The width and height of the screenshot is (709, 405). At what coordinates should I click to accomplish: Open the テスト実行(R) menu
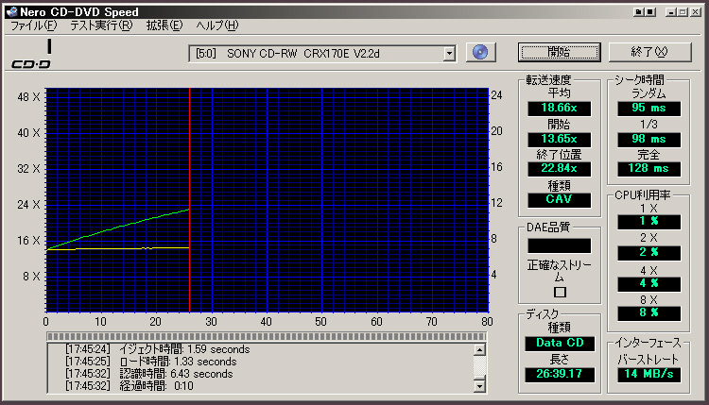point(99,25)
